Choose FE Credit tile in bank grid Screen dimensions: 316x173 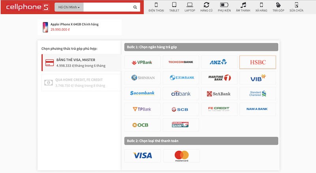click(x=219, y=109)
